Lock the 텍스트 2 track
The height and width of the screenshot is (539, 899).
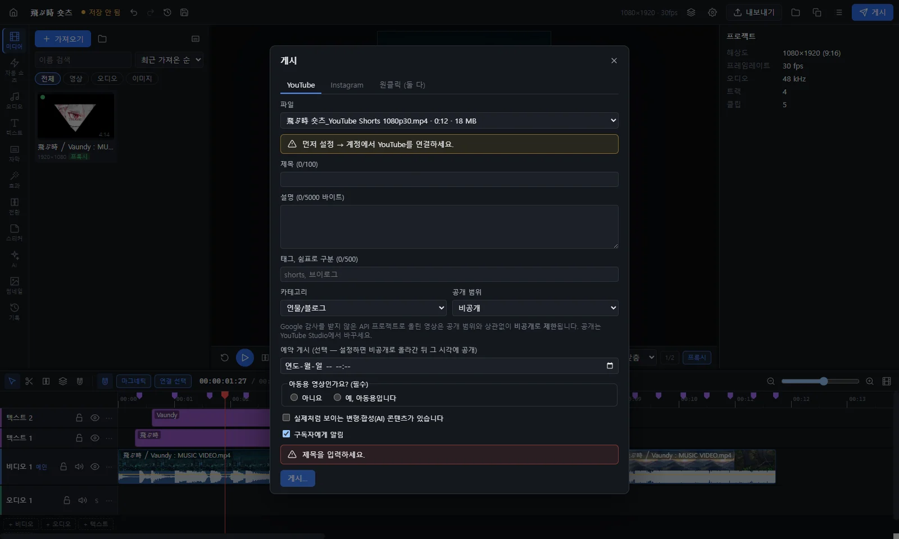click(x=79, y=418)
